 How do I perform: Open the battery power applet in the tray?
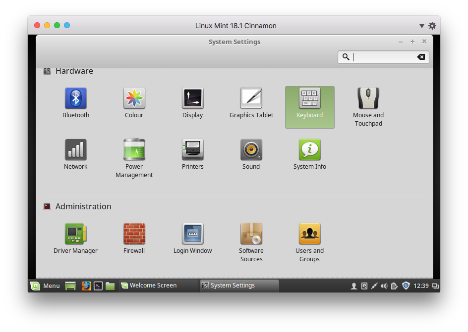(394, 286)
